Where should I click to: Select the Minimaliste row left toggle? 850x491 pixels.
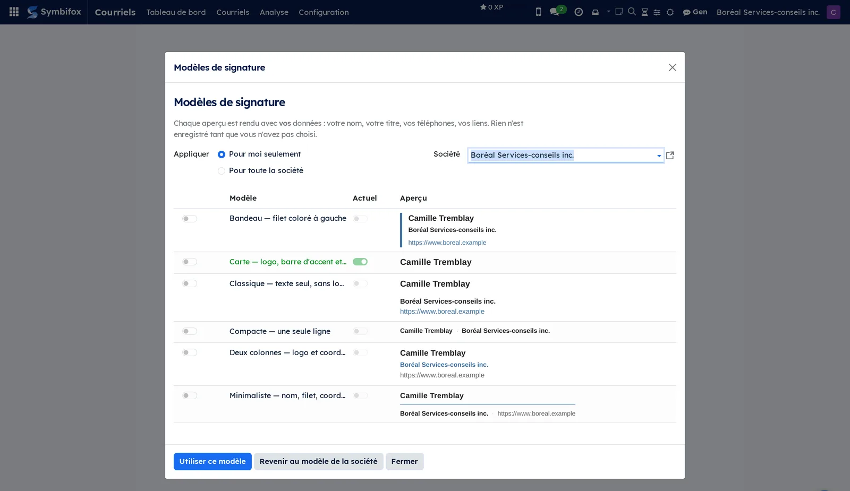(x=190, y=395)
